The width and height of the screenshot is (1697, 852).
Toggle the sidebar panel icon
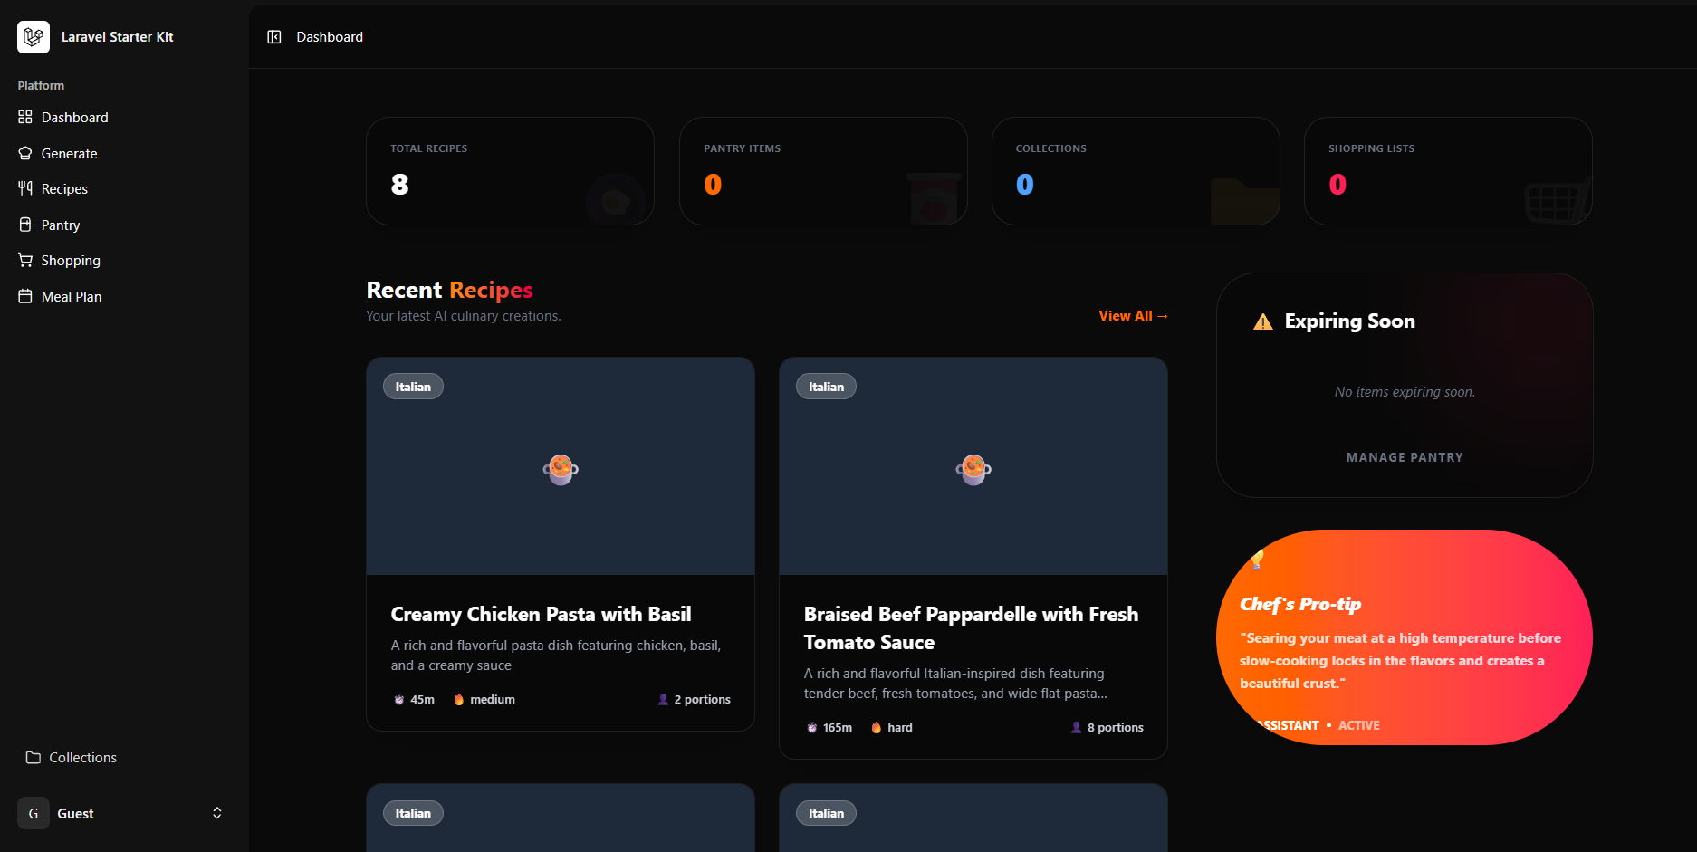[x=274, y=37]
